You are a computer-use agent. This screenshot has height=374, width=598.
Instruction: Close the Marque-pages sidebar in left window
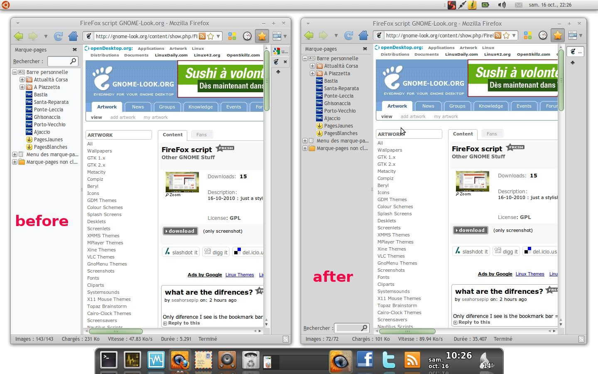(x=75, y=49)
